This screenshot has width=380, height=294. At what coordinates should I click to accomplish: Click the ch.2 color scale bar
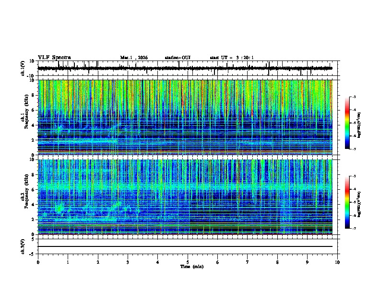click(x=347, y=202)
